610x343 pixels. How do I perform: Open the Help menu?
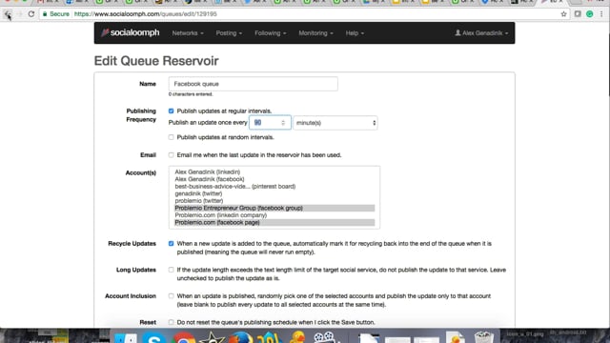click(355, 33)
